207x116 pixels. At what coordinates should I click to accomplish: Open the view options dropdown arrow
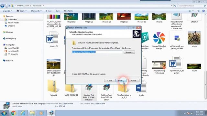point(193,11)
